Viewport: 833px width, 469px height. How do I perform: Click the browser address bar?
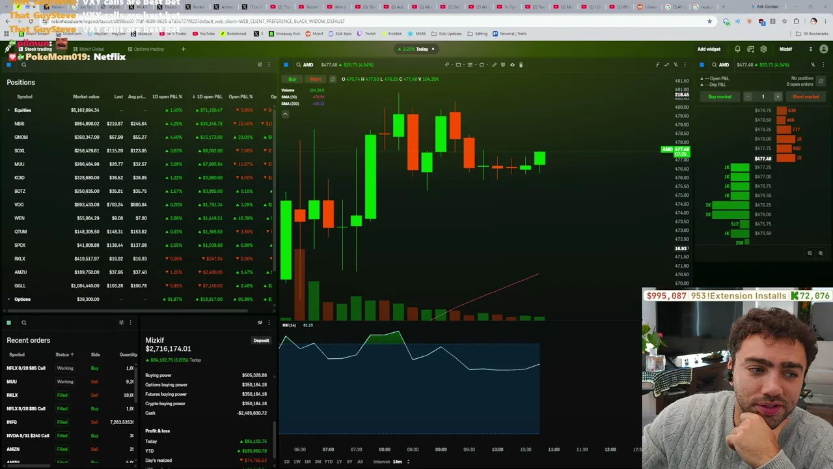(377, 21)
